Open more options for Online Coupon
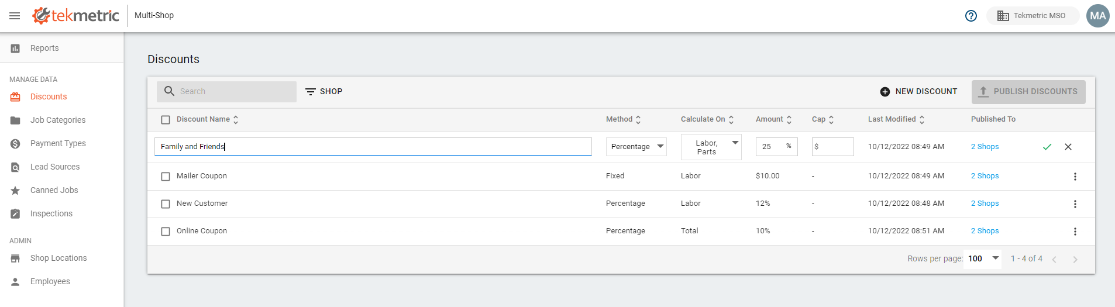This screenshot has width=1115, height=307. pyautogui.click(x=1075, y=232)
